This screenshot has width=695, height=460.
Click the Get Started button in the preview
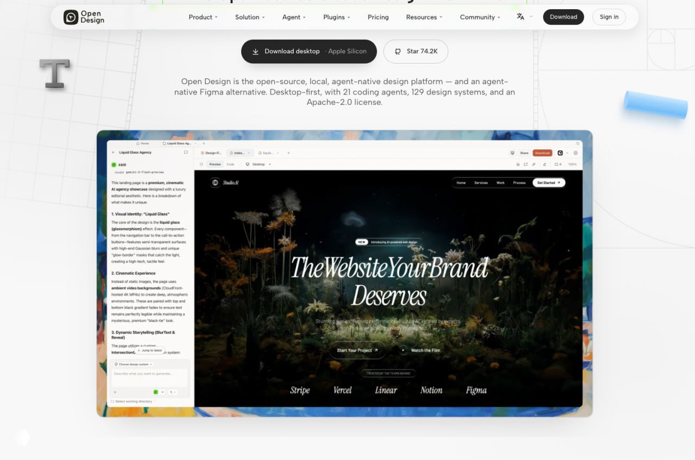[548, 182]
